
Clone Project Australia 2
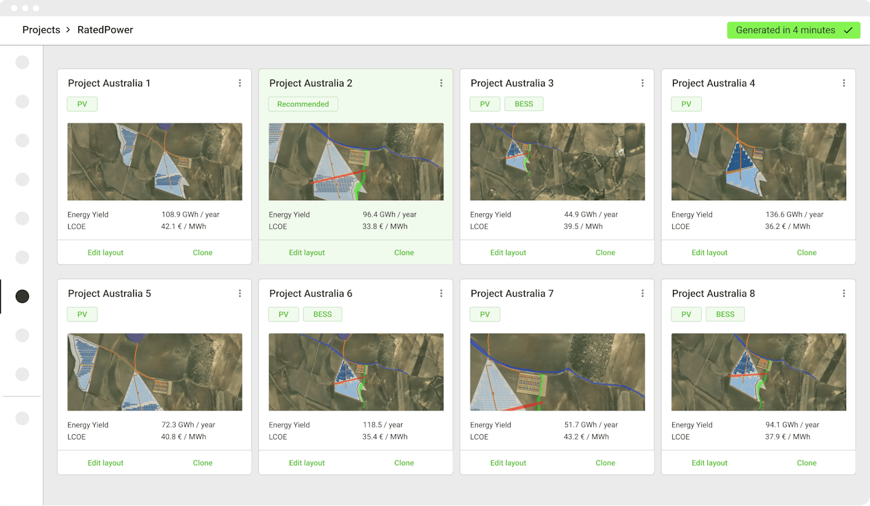(404, 252)
